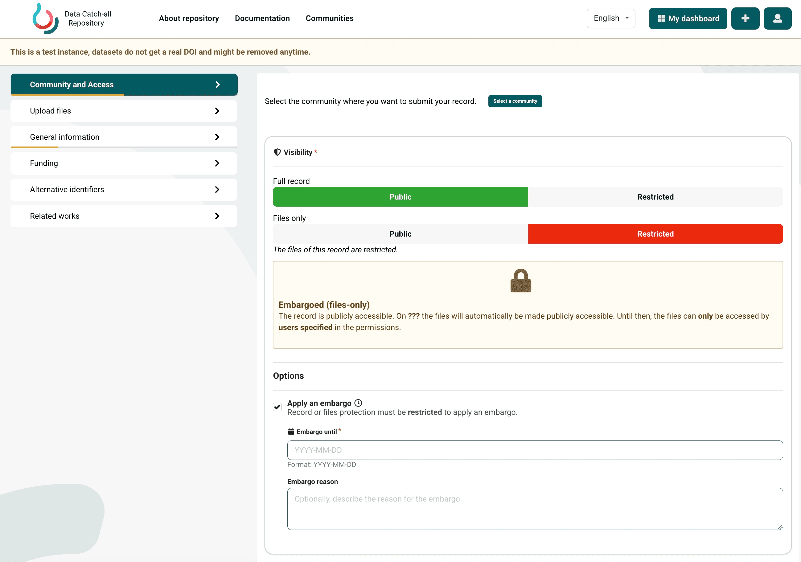Open About repository link

189,18
